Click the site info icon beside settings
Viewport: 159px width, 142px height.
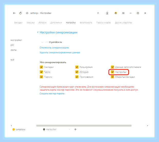pos(27,13)
